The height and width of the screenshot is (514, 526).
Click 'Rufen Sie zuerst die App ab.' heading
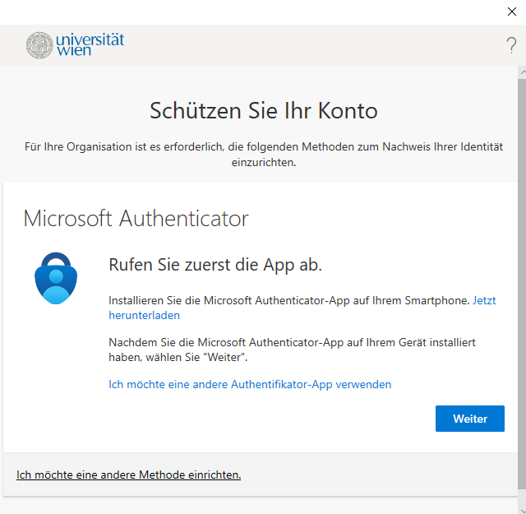(x=215, y=265)
